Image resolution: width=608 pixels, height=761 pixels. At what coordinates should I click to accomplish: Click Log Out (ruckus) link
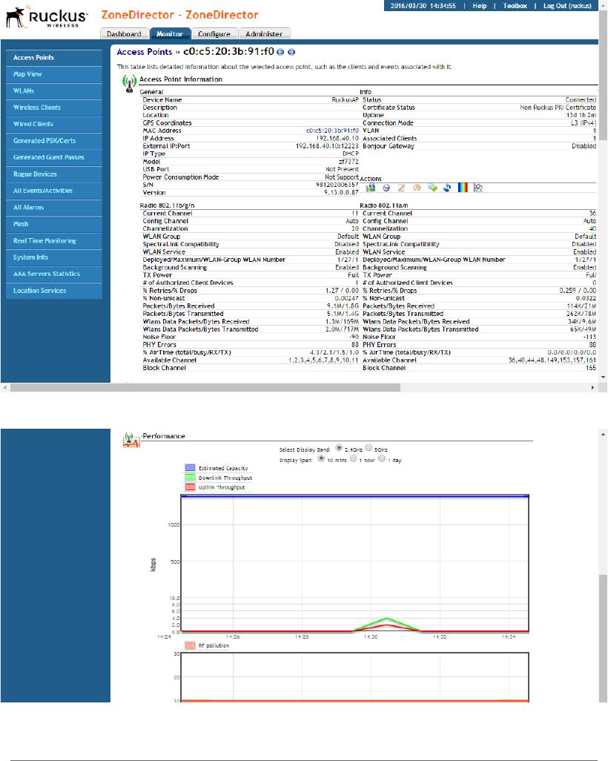click(x=567, y=6)
